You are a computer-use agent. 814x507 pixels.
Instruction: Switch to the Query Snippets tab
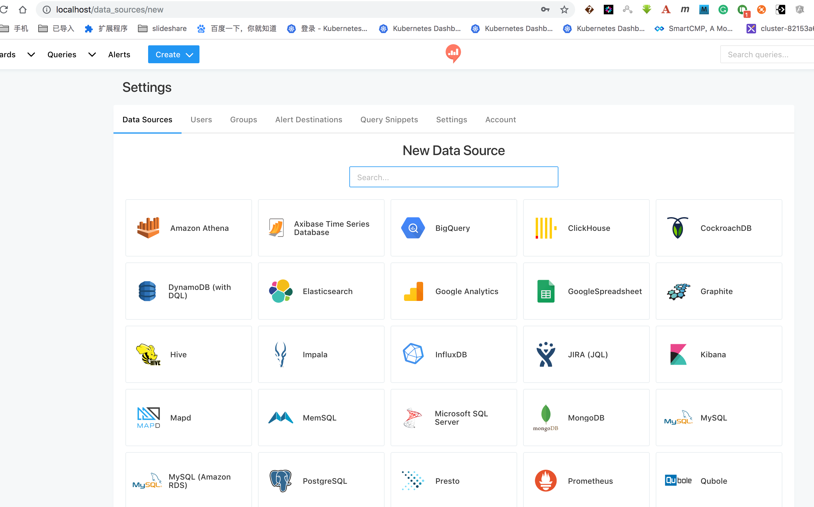tap(389, 120)
